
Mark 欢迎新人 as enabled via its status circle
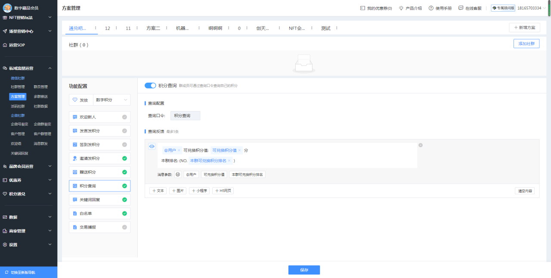[x=124, y=117]
